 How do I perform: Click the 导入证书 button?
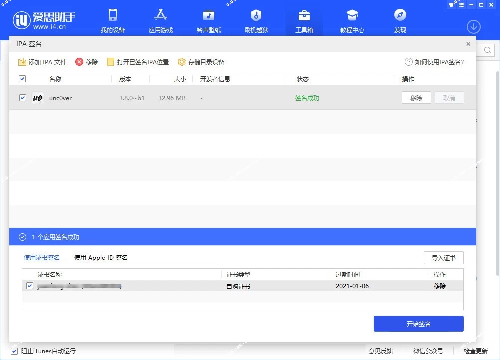point(443,258)
